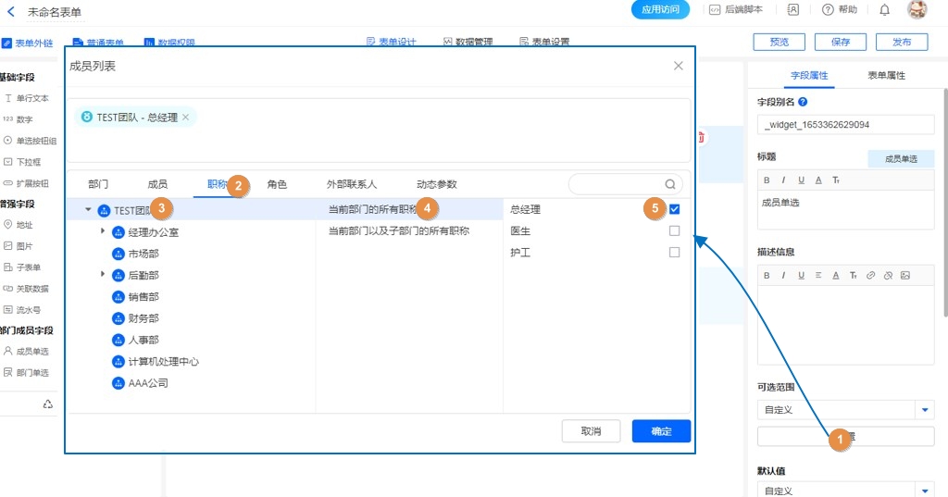Click the back arrow beside 未命名表单
Viewport: 948px width, 497px height.
[x=11, y=12]
